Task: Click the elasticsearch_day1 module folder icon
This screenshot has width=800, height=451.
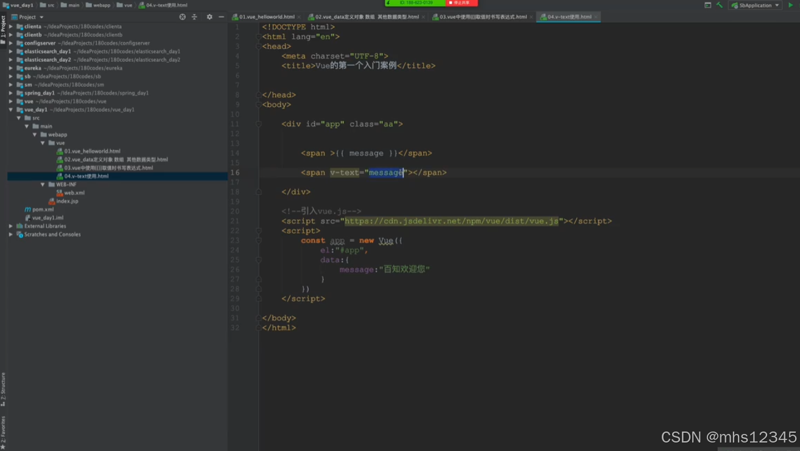Action: coord(19,52)
